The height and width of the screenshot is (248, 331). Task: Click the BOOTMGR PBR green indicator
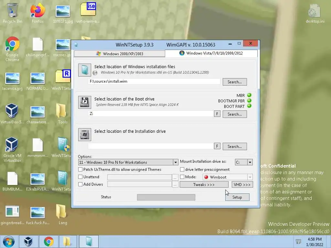pos(249,101)
